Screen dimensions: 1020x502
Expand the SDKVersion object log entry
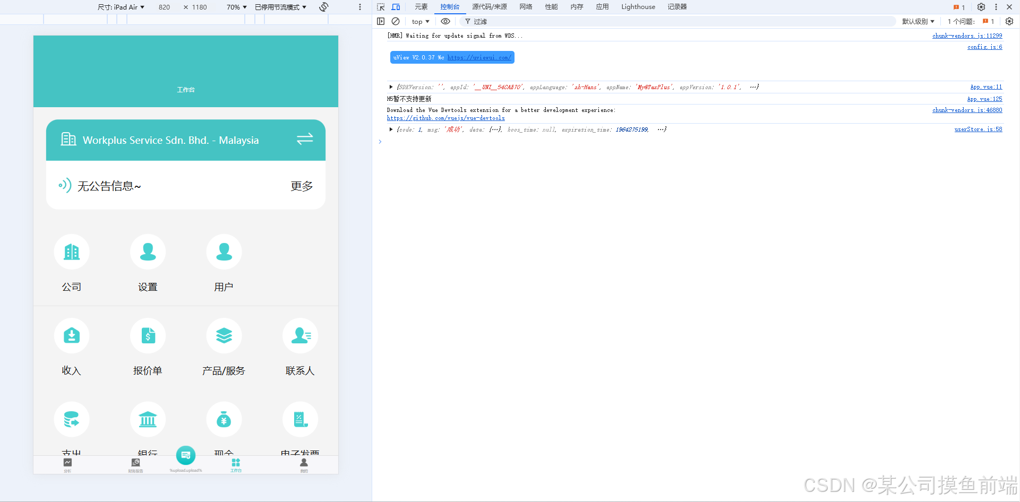tap(391, 87)
